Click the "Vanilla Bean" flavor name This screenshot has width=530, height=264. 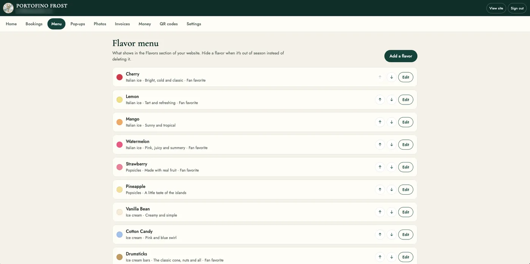(x=138, y=209)
